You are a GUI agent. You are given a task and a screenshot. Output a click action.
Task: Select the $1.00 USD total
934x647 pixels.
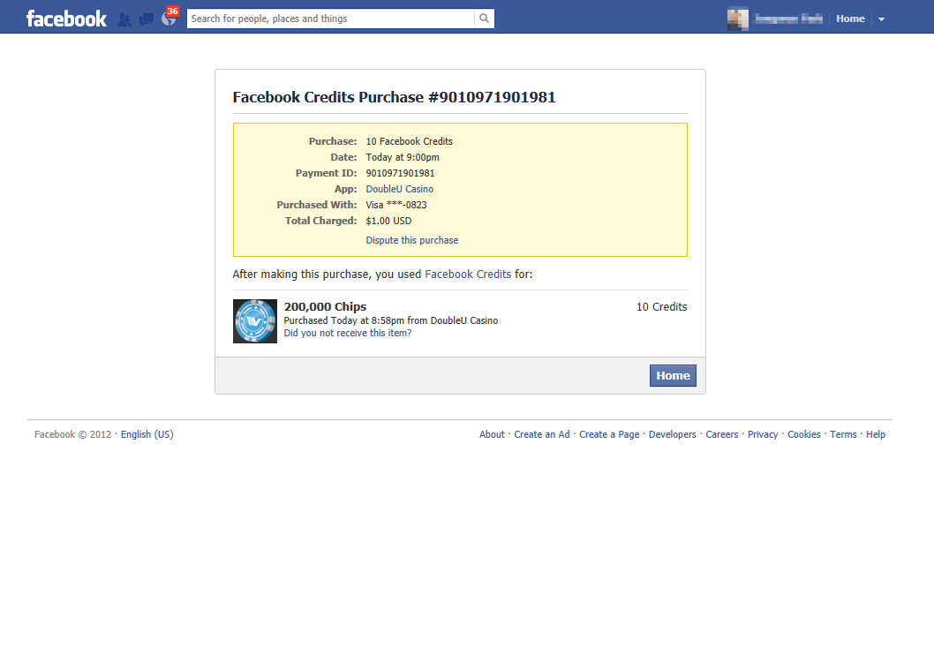(x=389, y=221)
